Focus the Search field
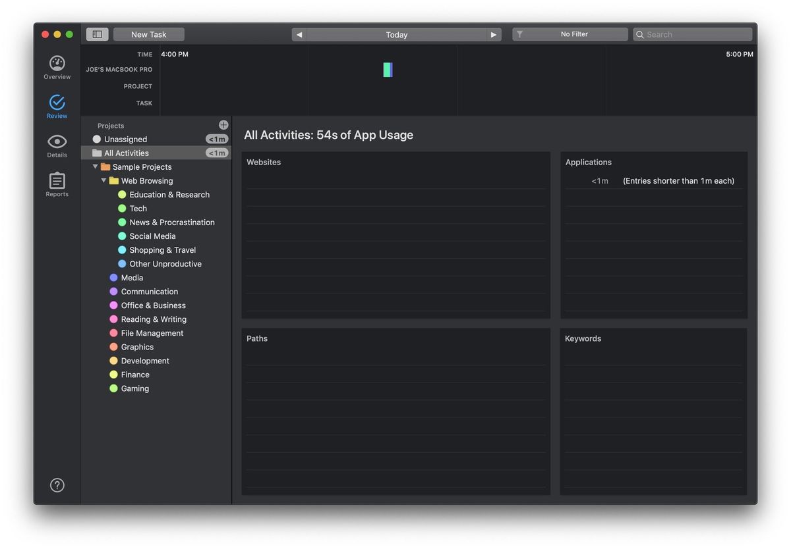Image resolution: width=791 pixels, height=549 pixels. click(x=693, y=34)
